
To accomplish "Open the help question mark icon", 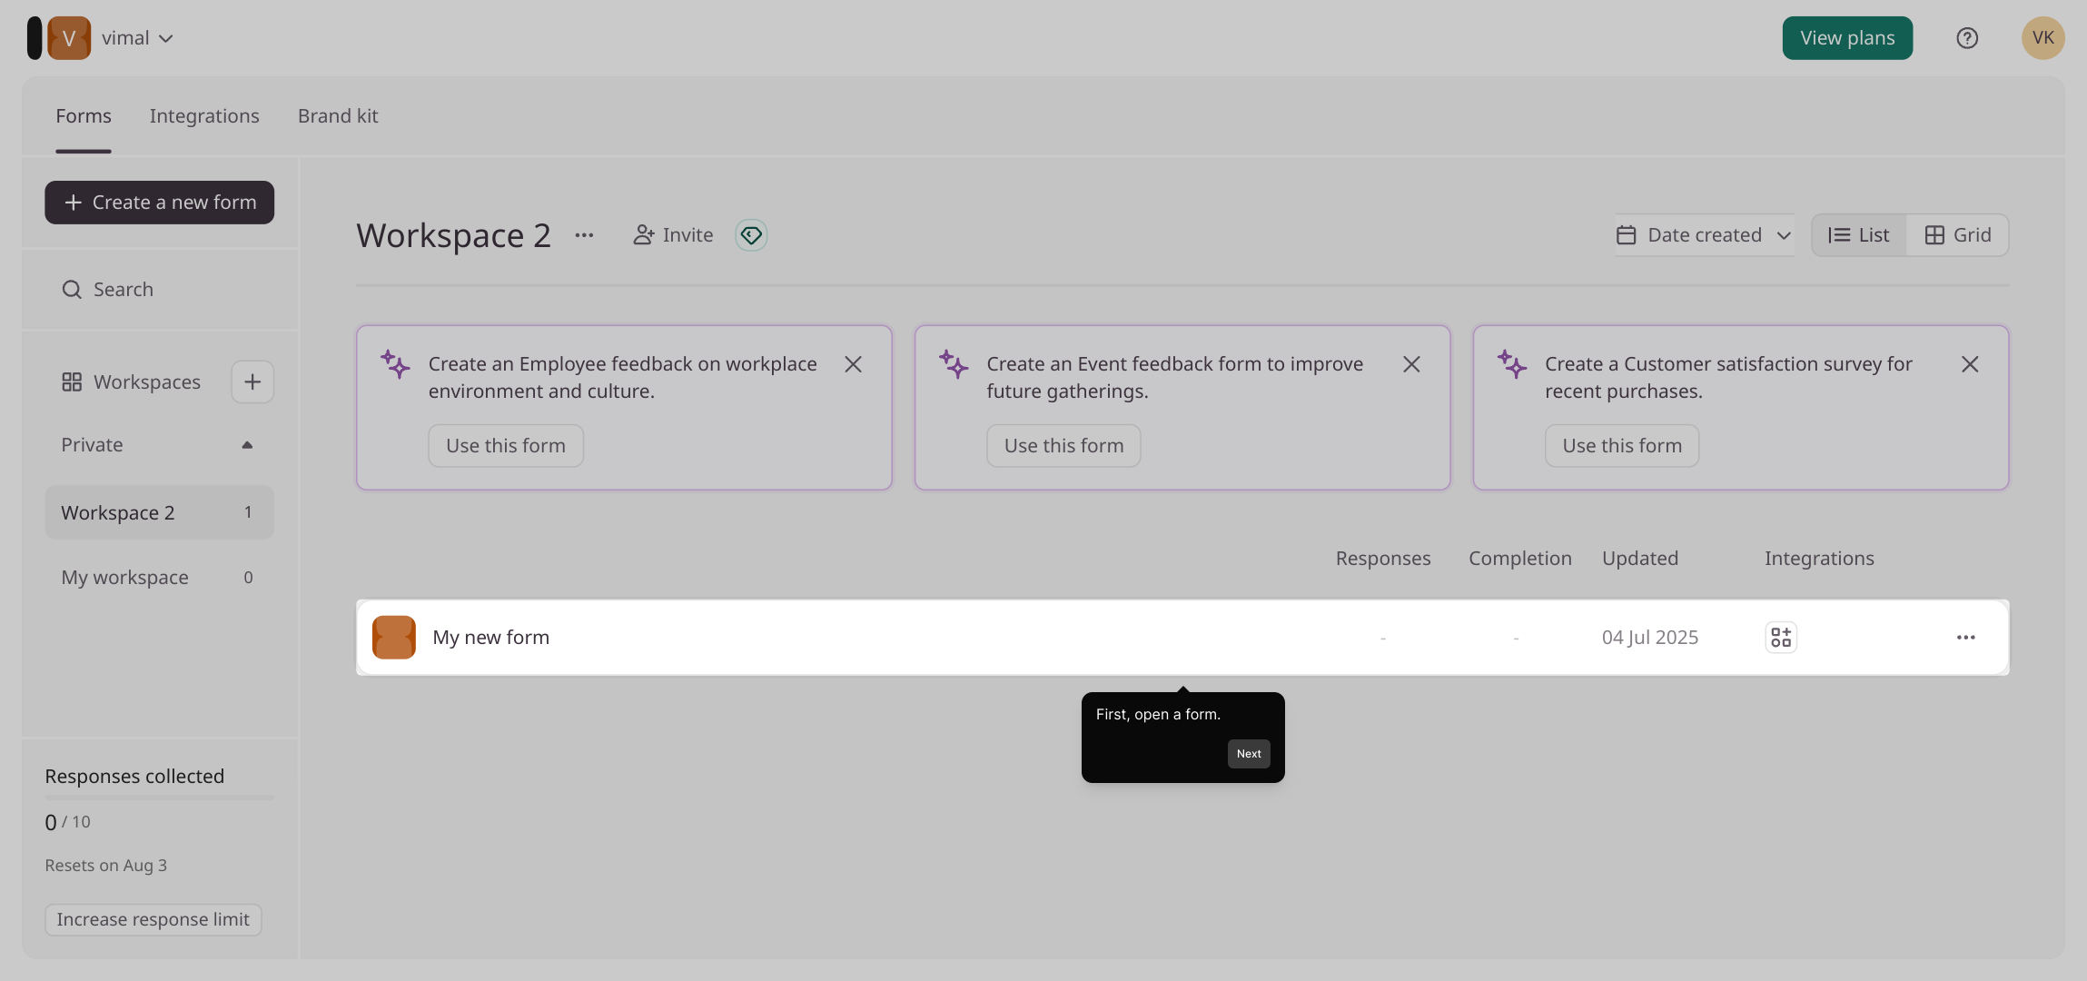I will [1967, 38].
